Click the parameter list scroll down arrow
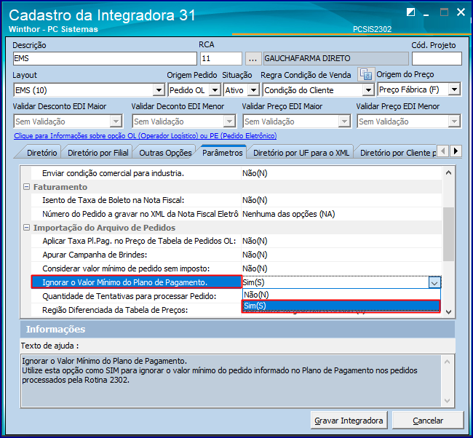Viewport: 473px width, 438px height. pos(448,311)
